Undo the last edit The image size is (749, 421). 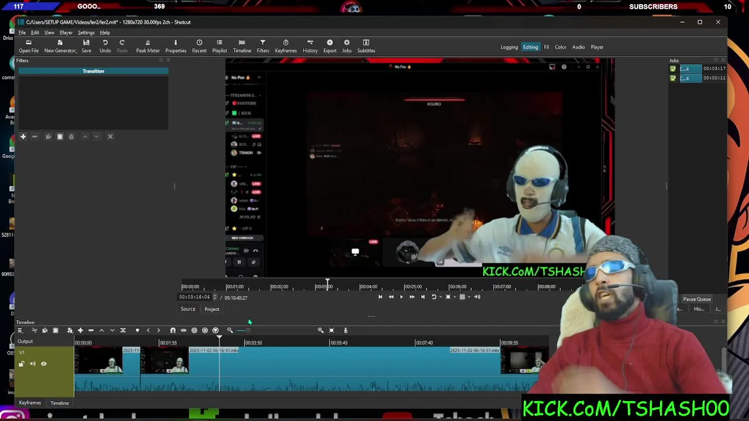[105, 46]
